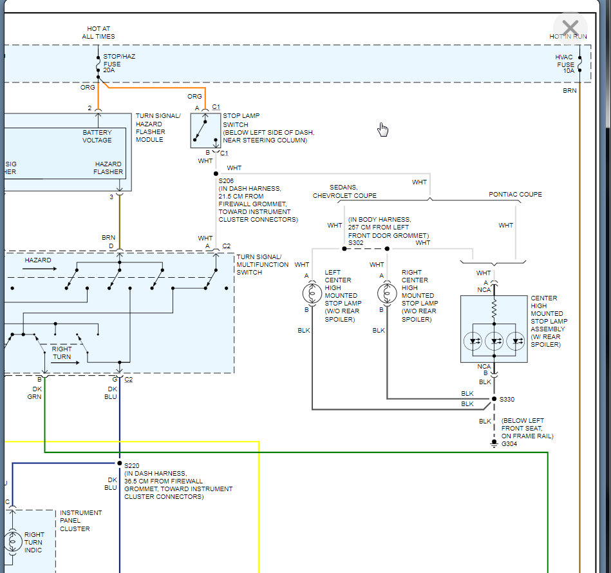Click the 'DK GRN' wire color label

click(35, 393)
